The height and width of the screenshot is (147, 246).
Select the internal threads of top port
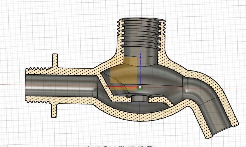point(141,35)
